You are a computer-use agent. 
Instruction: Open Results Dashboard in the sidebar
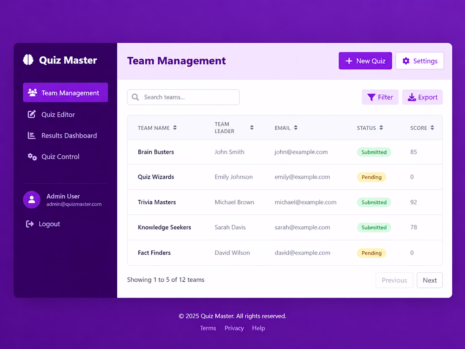tap(65, 135)
